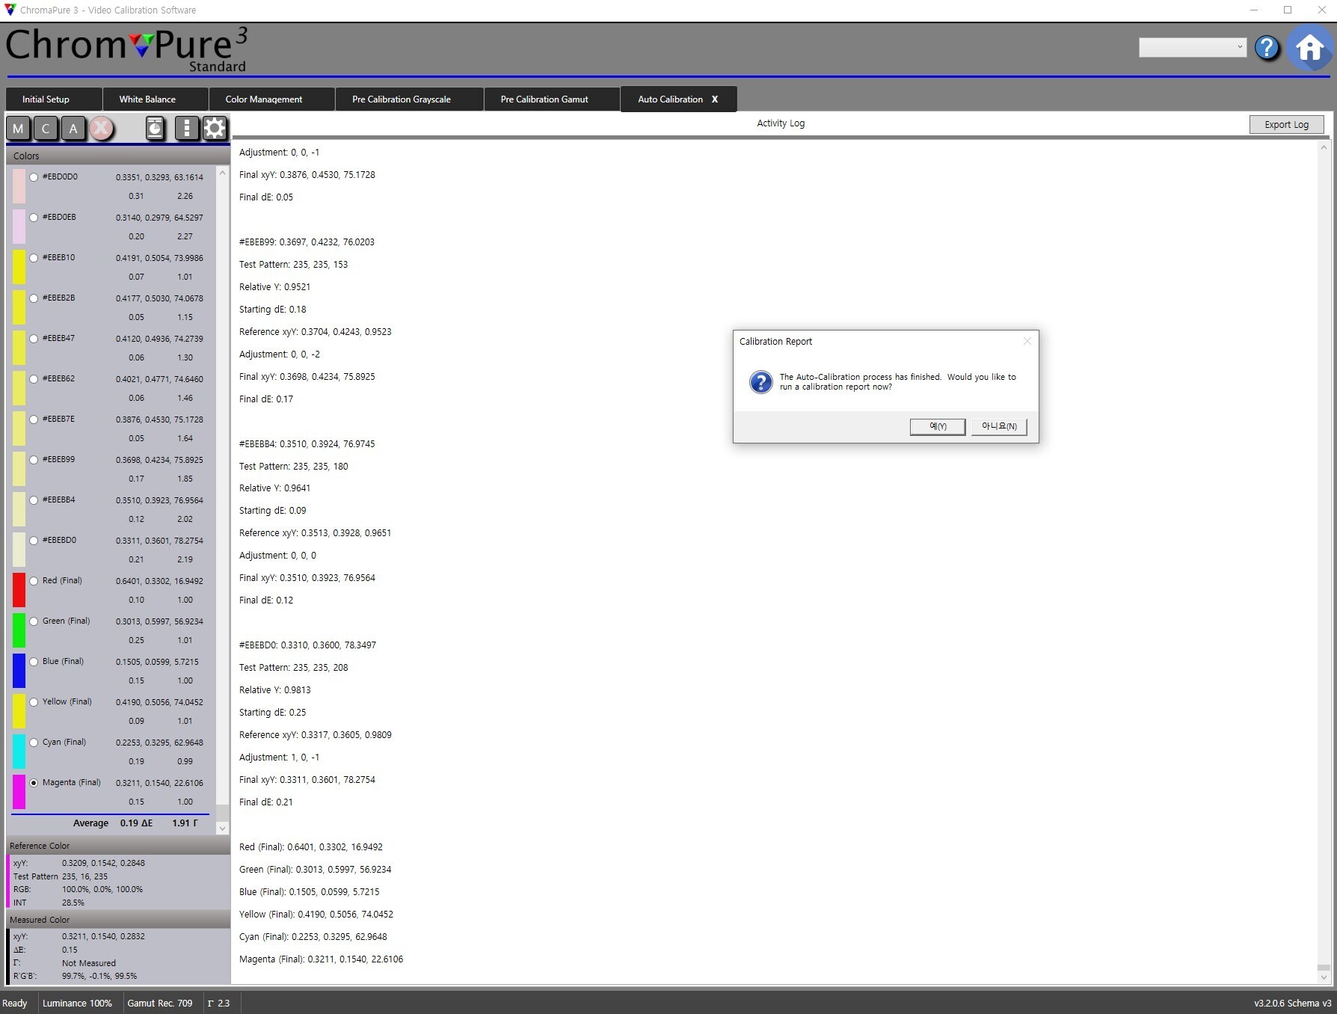
Task: Click the ChromaPure title bar app icon
Action: pos(10,10)
